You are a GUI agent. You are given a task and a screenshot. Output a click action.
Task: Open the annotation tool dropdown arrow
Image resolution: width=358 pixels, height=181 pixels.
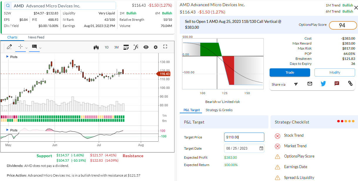(40, 48)
